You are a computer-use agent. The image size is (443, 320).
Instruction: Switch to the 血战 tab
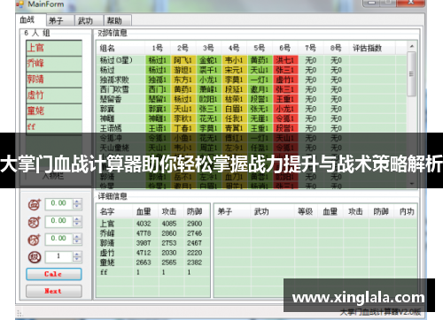31,20
